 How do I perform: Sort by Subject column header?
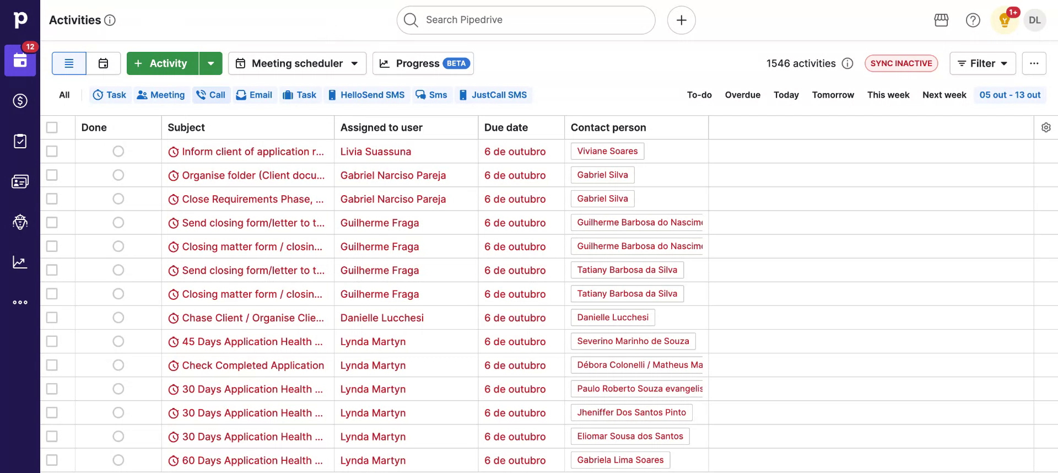(x=186, y=127)
